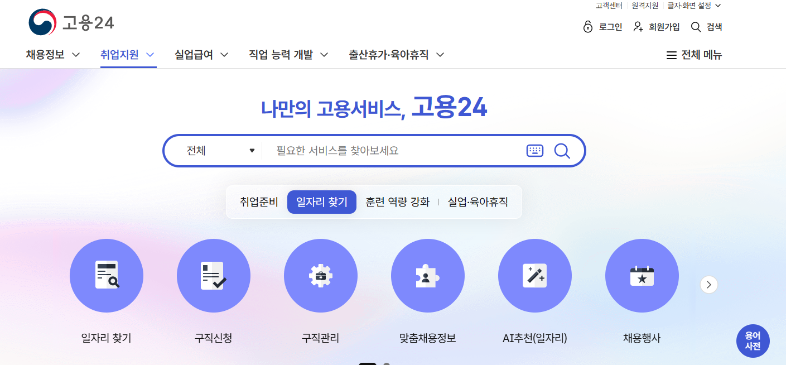This screenshot has width=786, height=365.
Task: Click the 회원가입 person-plus icon
Action: pyautogui.click(x=639, y=27)
